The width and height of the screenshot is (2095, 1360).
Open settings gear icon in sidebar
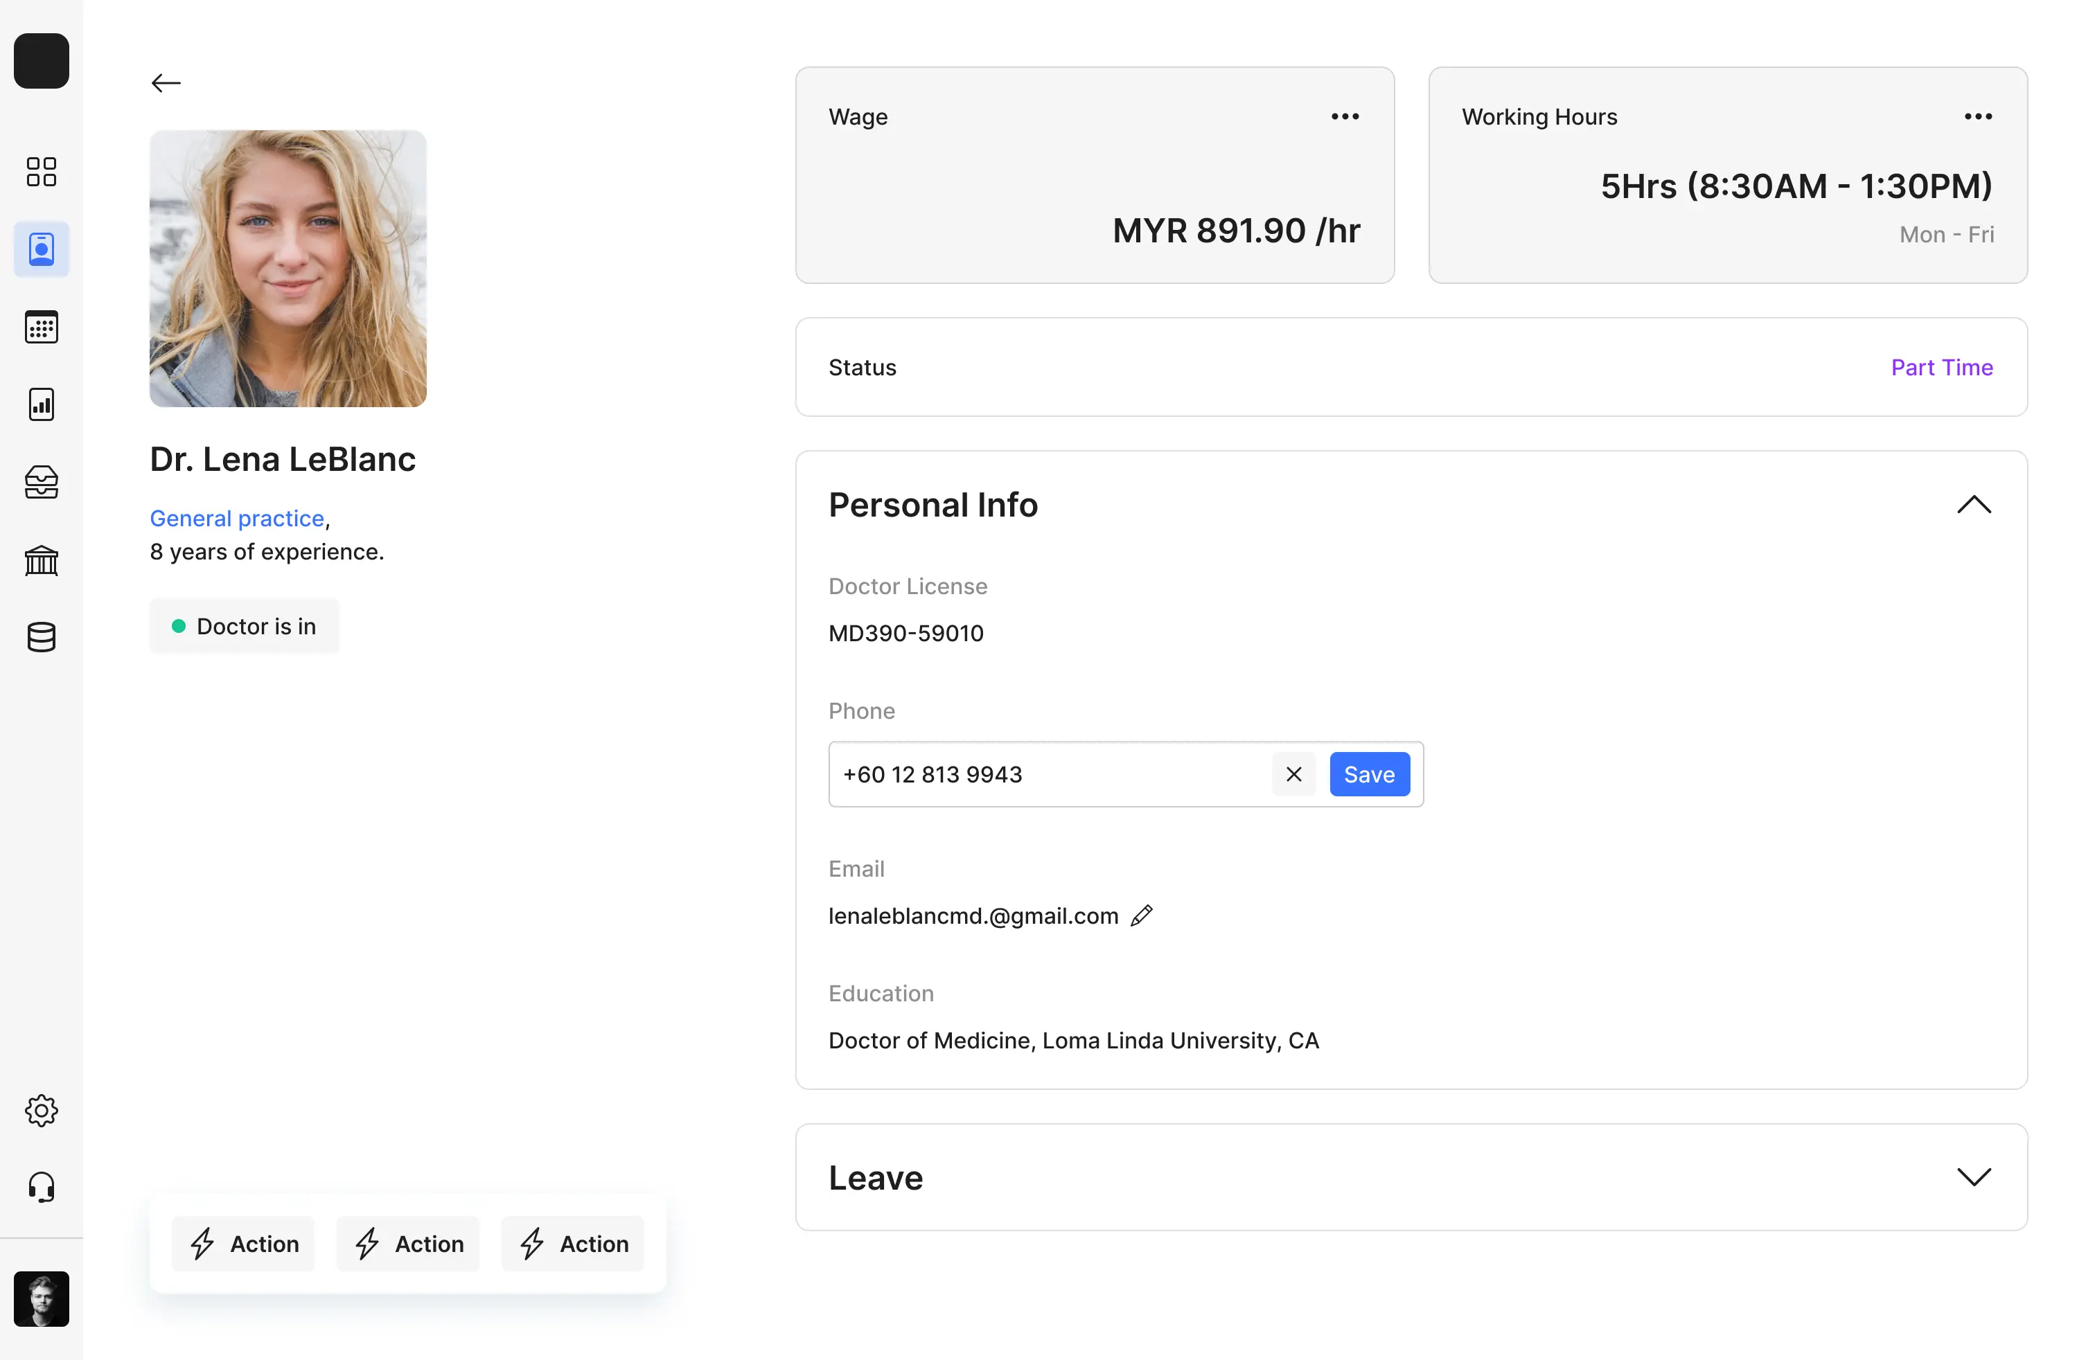coord(42,1110)
